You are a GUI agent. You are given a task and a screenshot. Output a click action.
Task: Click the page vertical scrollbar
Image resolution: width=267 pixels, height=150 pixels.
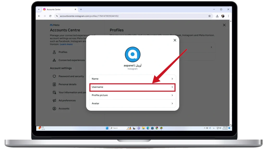(x=230, y=73)
